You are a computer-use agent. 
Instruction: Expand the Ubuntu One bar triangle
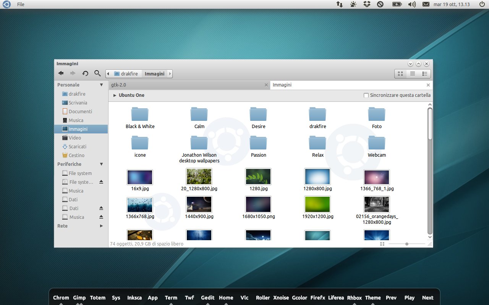115,95
